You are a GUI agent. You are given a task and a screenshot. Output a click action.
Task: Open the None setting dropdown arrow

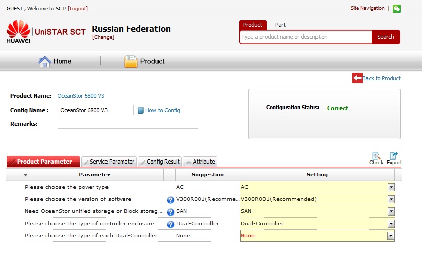click(x=391, y=236)
